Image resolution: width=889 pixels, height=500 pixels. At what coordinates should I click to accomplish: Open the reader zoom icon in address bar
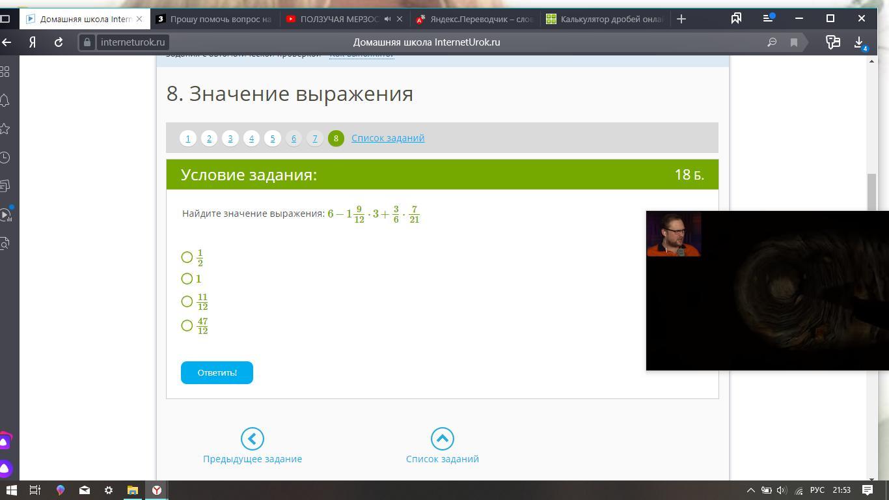[x=772, y=42]
